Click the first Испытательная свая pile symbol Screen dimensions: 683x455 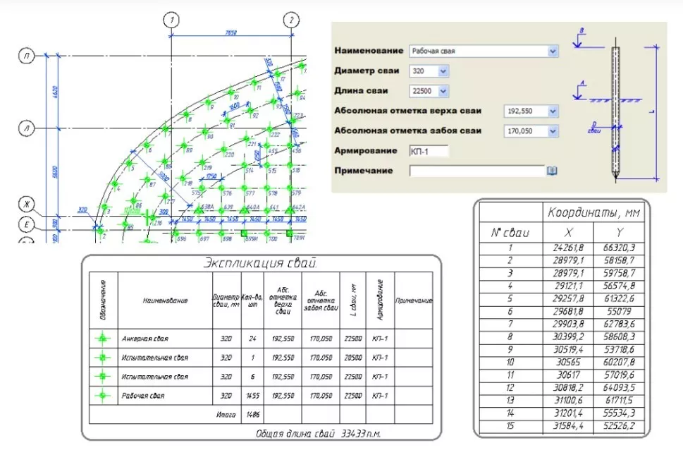click(x=104, y=357)
